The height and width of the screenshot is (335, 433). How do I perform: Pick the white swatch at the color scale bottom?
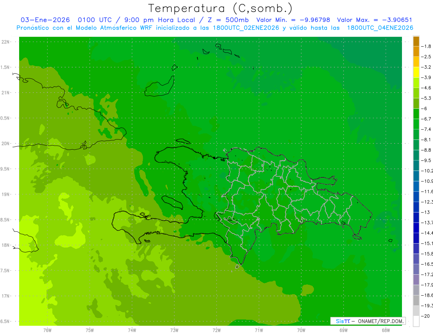[x=416, y=321]
